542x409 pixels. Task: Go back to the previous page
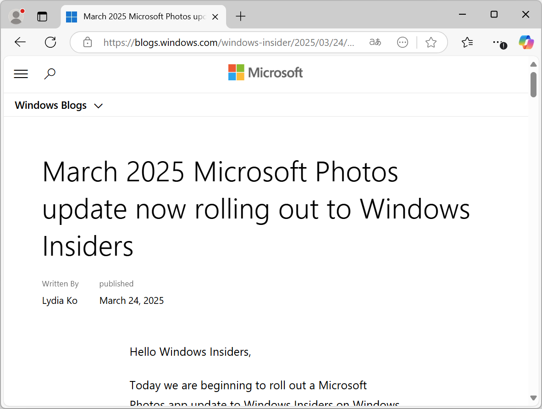(20, 43)
